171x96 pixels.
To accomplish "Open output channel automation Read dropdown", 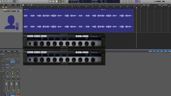I will pos(18,71).
